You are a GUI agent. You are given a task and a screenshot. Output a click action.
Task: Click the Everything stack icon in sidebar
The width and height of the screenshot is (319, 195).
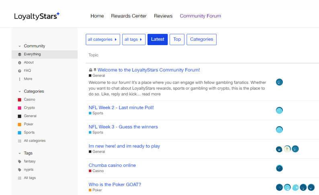coord(20,54)
